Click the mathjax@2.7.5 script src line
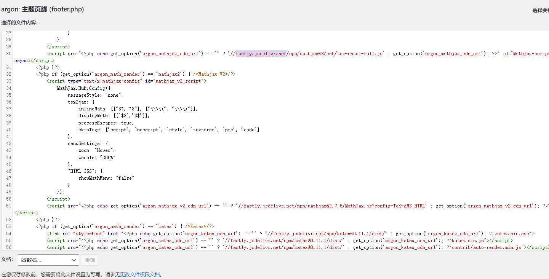The width and height of the screenshot is (549, 279). tap(297, 206)
